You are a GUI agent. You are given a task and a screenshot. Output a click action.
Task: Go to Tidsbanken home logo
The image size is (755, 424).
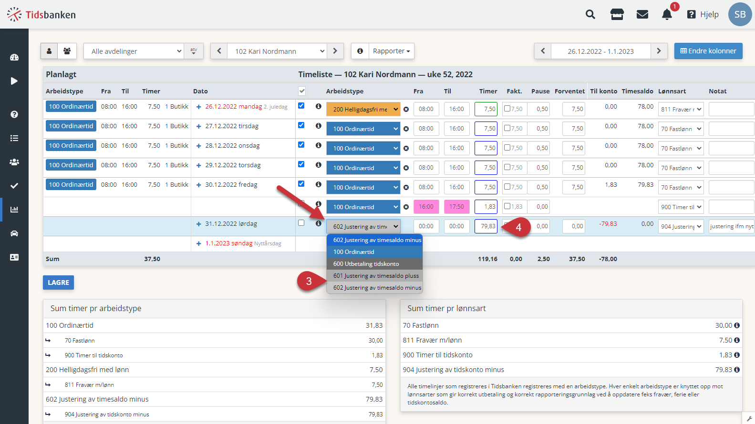click(41, 15)
